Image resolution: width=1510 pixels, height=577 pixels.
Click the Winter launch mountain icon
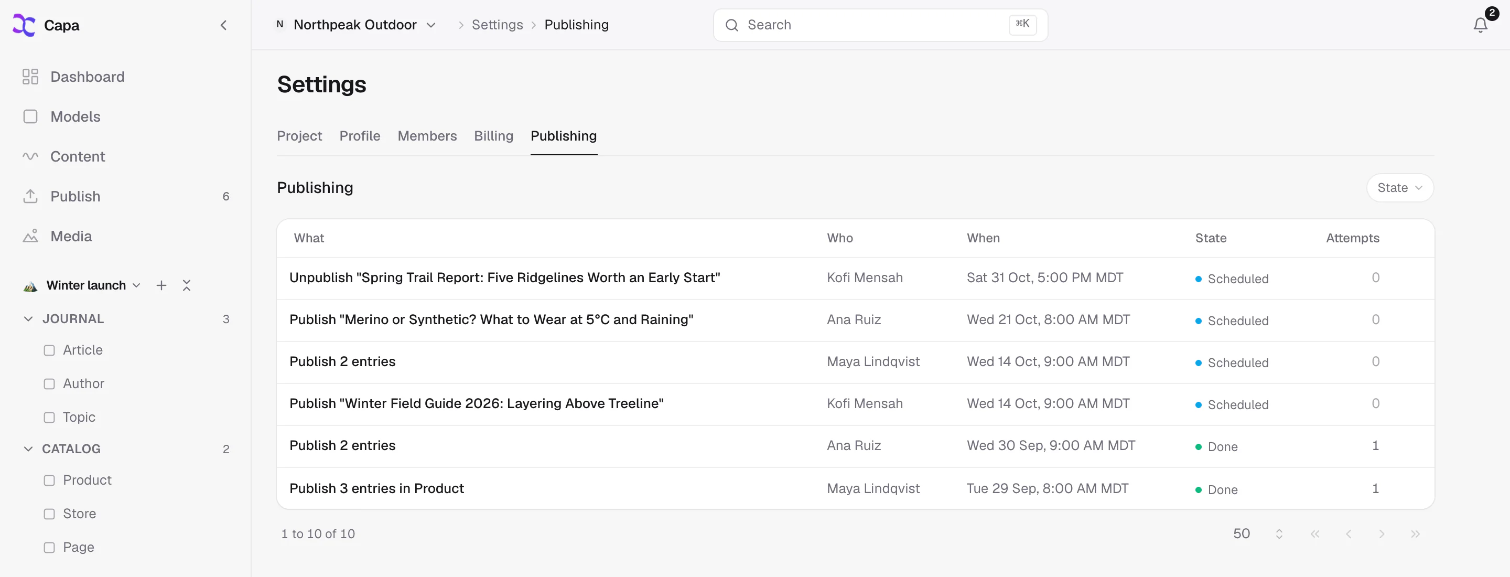click(x=30, y=286)
